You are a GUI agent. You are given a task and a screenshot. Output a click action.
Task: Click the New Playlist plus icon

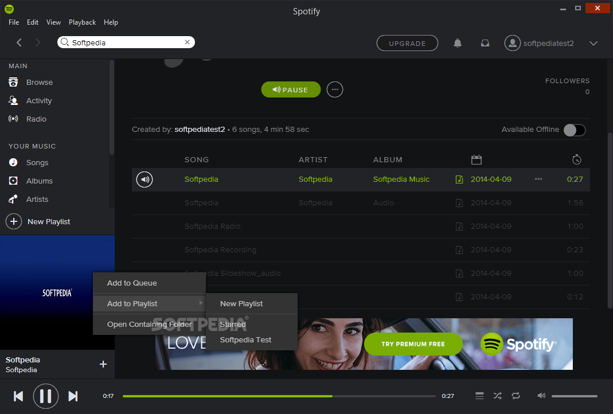click(x=14, y=222)
